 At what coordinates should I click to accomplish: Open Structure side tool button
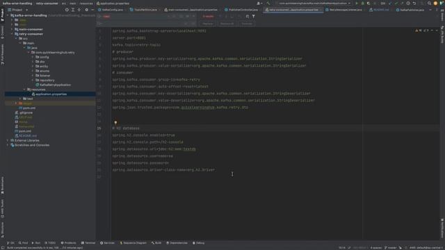click(2, 230)
